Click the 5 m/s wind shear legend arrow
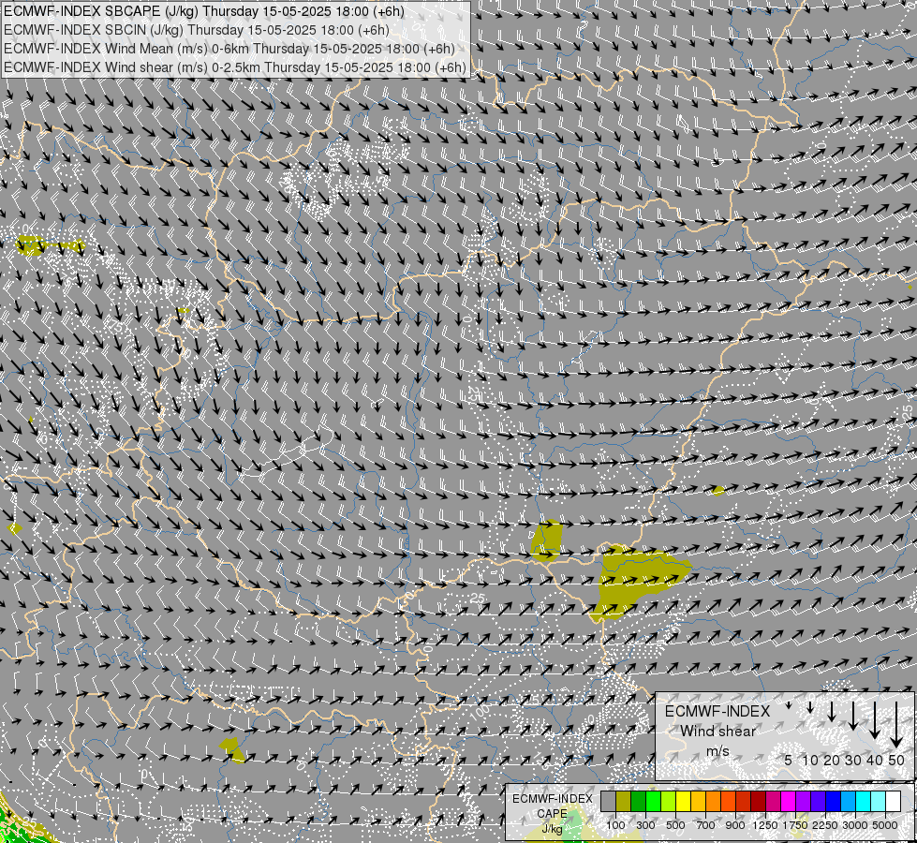Image resolution: width=917 pixels, height=843 pixels. pos(789,705)
